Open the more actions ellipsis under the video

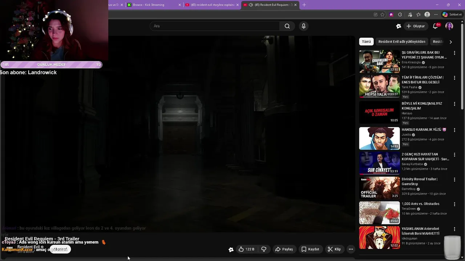pos(351,249)
